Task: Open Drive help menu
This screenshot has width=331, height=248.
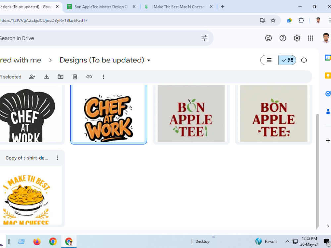Action: point(283,38)
